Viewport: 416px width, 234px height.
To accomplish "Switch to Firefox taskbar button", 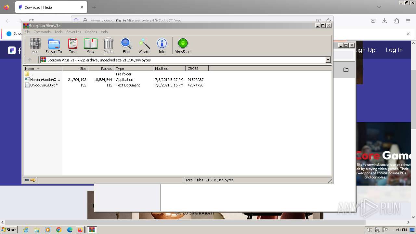I will pyautogui.click(x=80, y=230).
